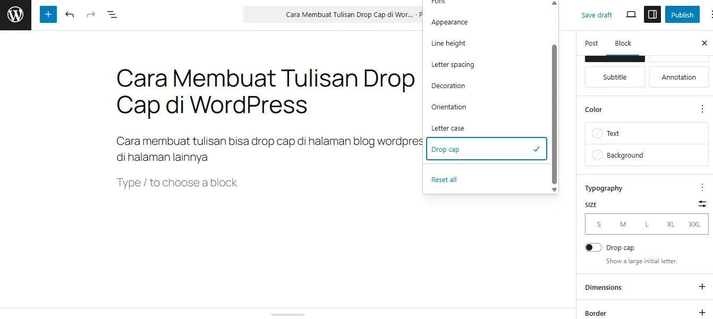Viewport: 713px width, 319px height.
Task: Choose font size S
Action: point(599,224)
